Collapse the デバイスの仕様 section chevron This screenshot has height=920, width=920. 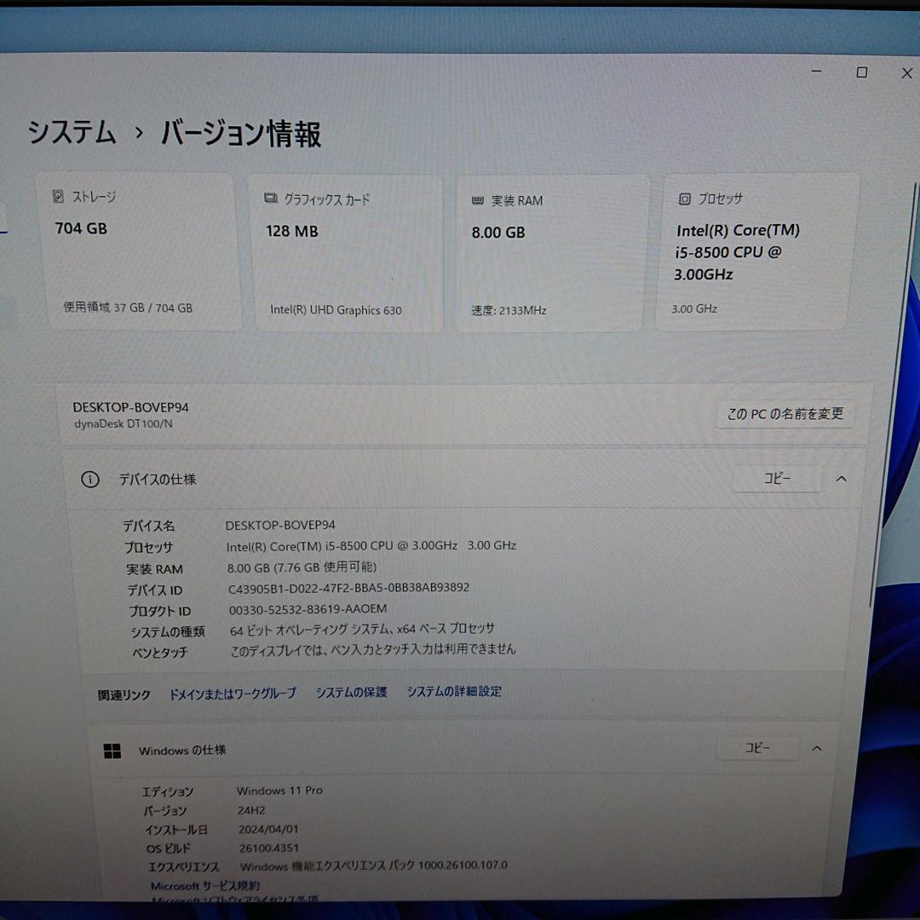(x=841, y=479)
